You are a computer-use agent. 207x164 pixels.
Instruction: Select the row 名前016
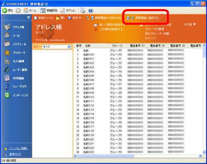click(x=138, y=122)
